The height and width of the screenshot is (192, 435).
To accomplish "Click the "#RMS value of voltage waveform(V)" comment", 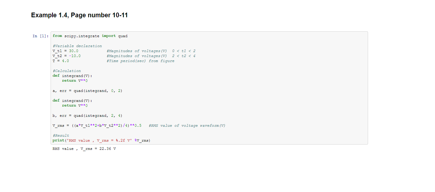I will click(187, 126).
